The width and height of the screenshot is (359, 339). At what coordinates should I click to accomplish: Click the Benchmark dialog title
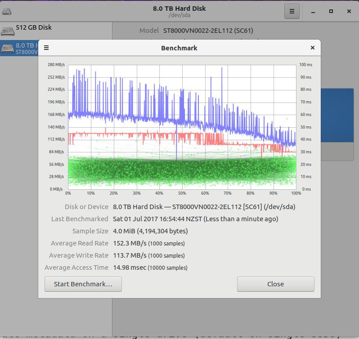pos(179,48)
